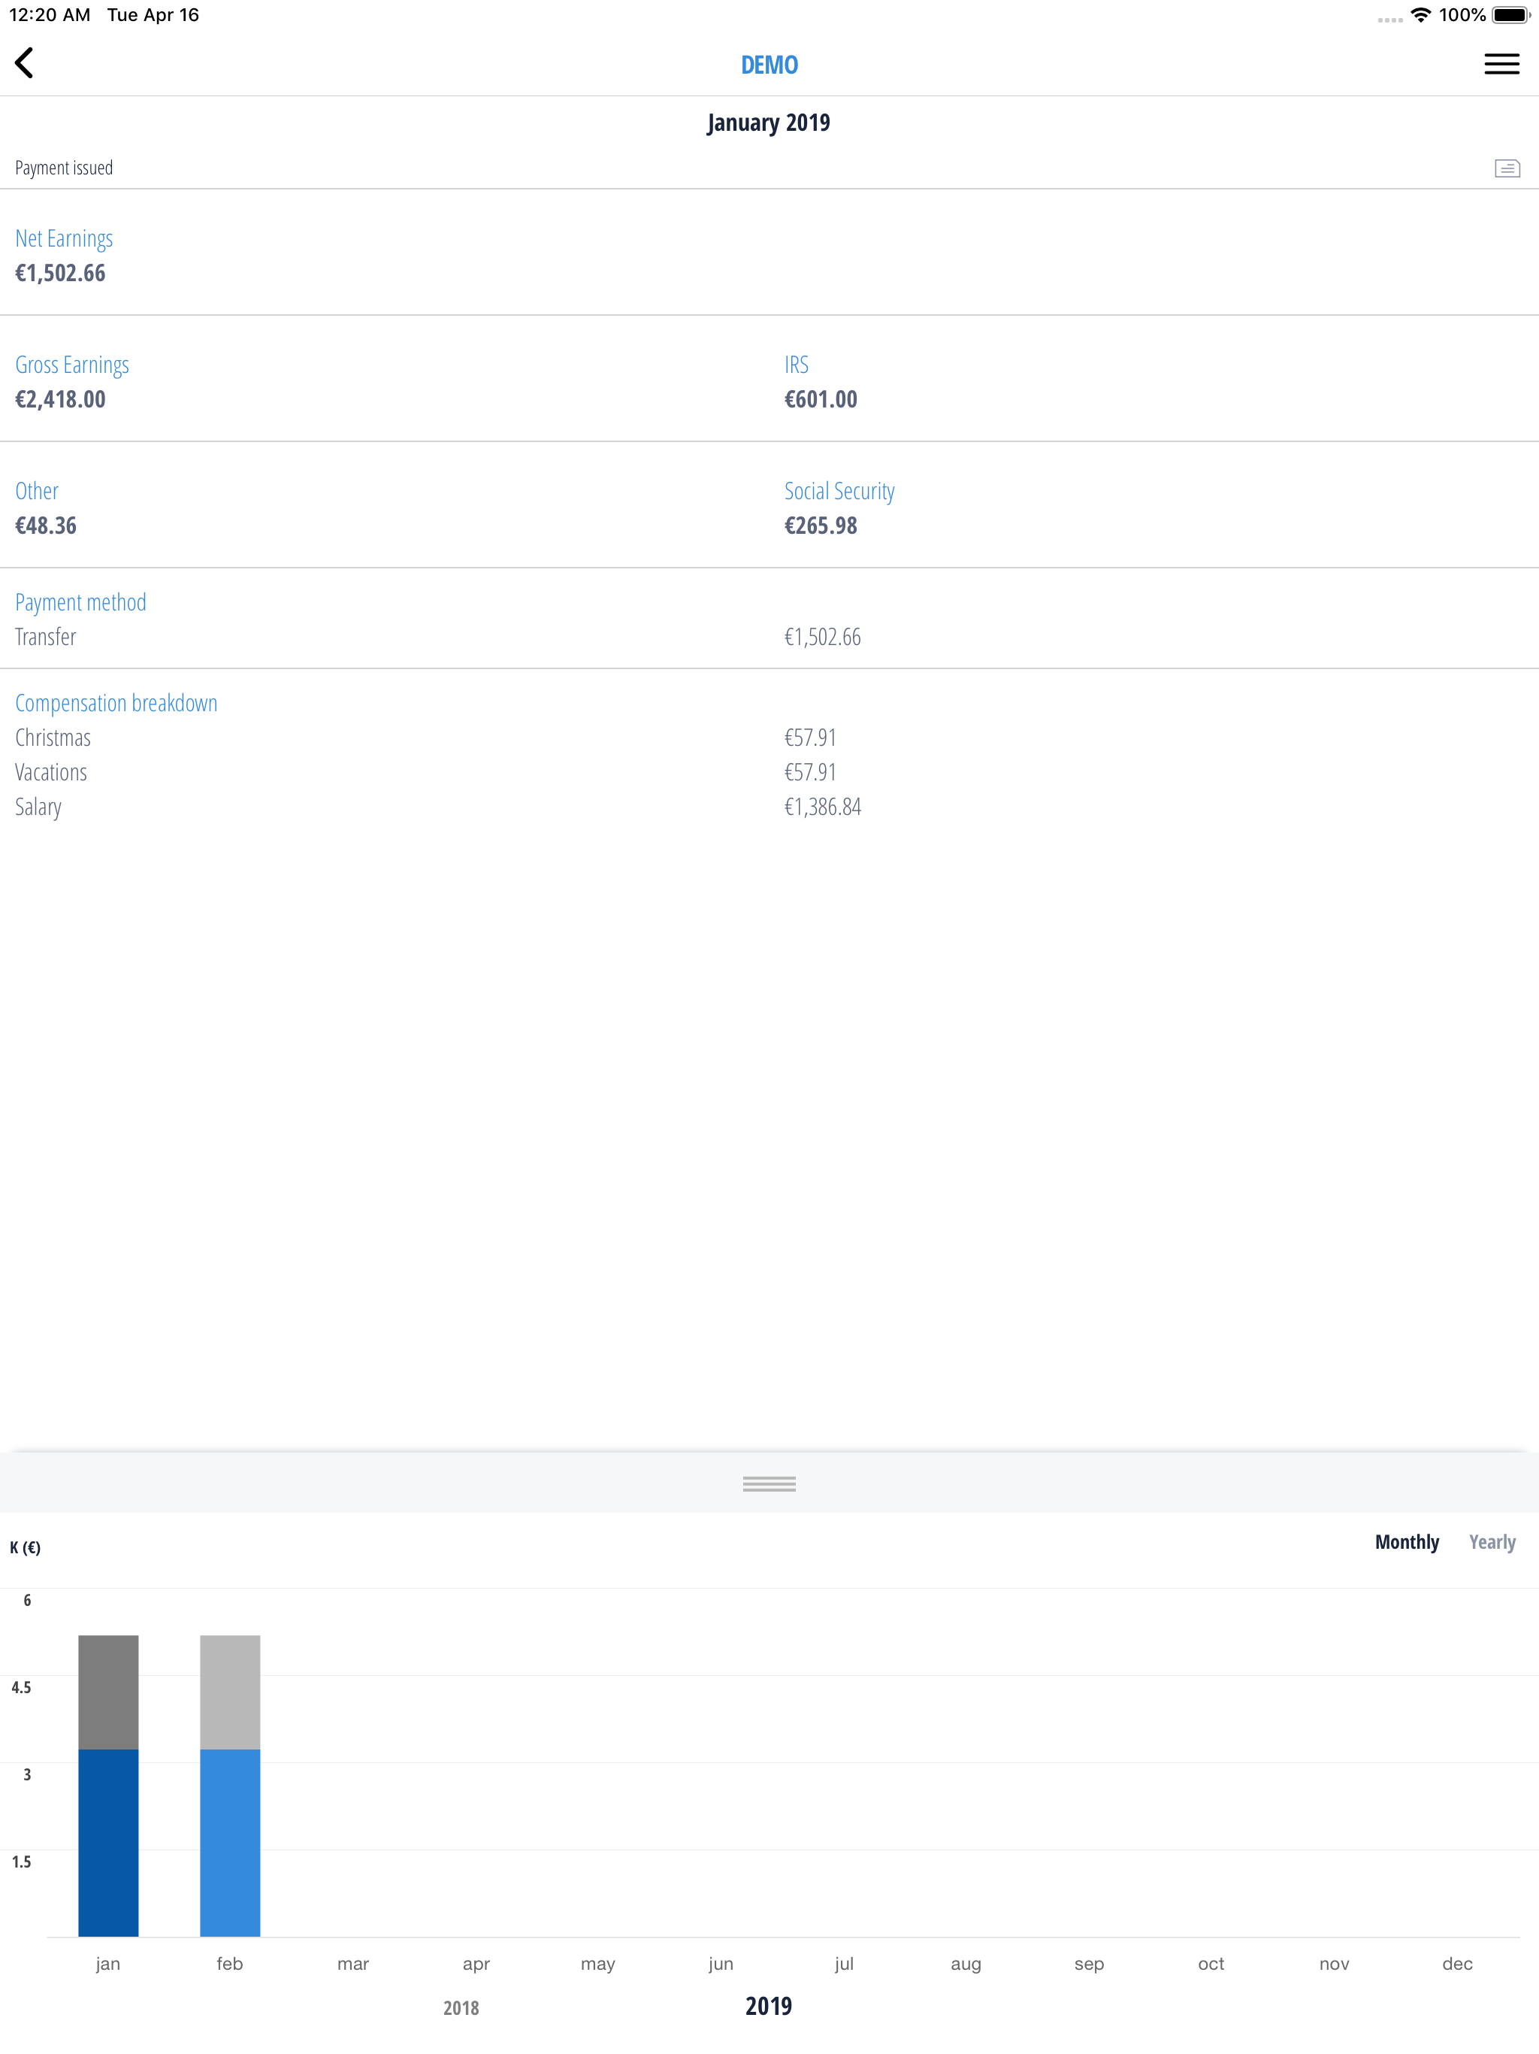Tap the €1,502.66 net earnings value

(60, 273)
